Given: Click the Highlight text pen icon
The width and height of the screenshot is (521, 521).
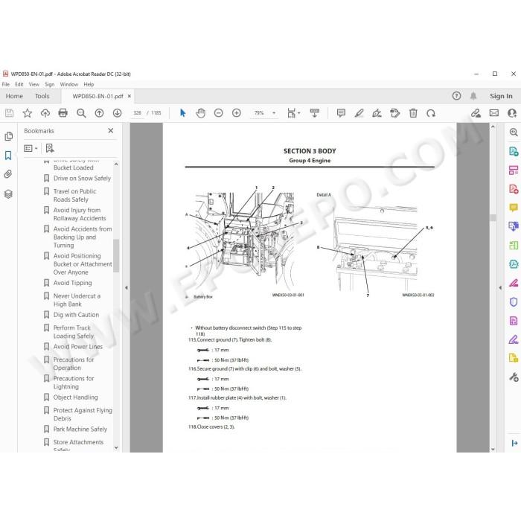Looking at the screenshot, I should (x=359, y=113).
